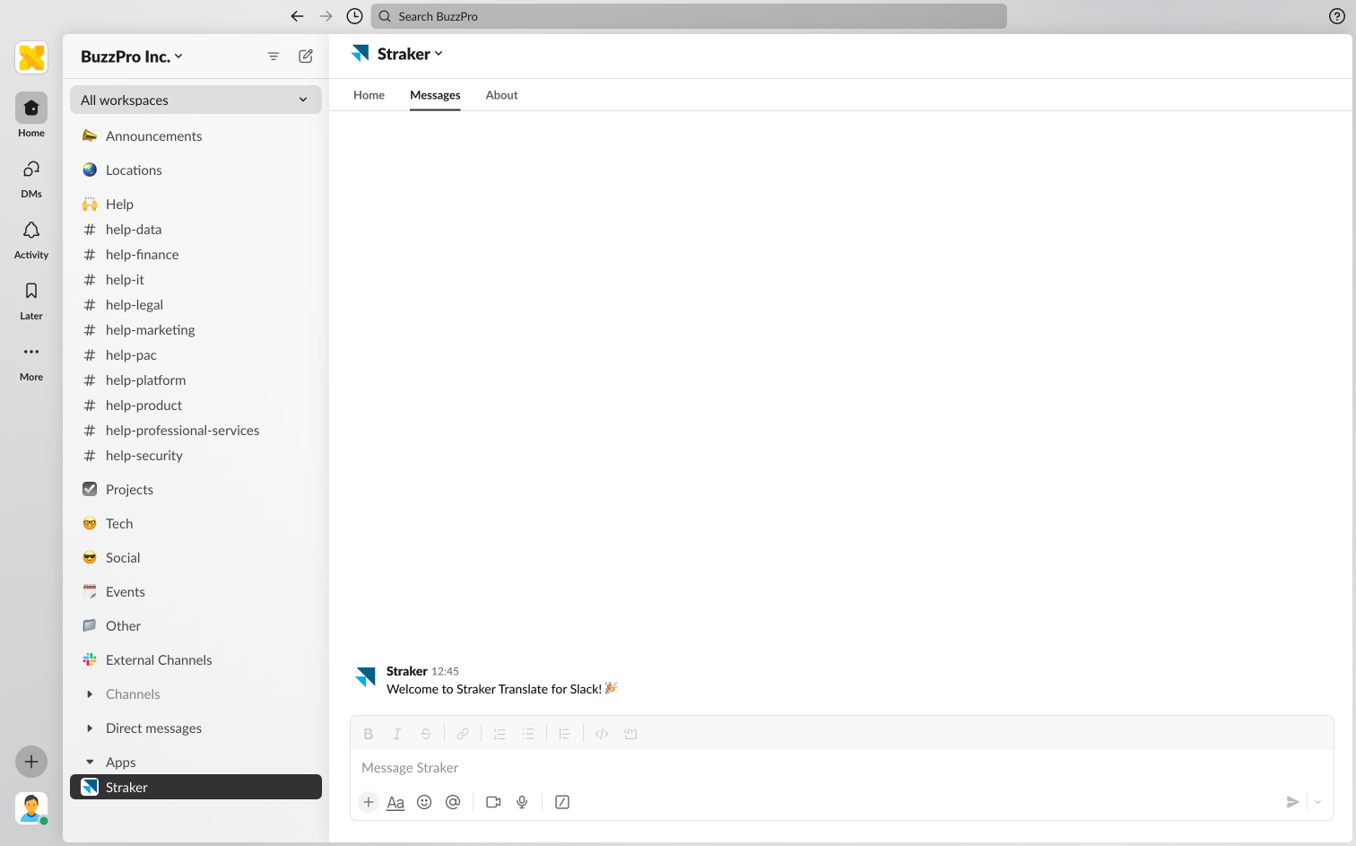Open BuzzPro Inc. workspace menu
The image size is (1356, 846).
132,57
